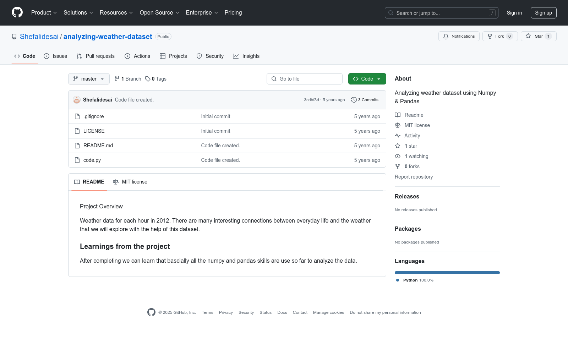Click the eye icon beside 1 watching

click(398, 156)
